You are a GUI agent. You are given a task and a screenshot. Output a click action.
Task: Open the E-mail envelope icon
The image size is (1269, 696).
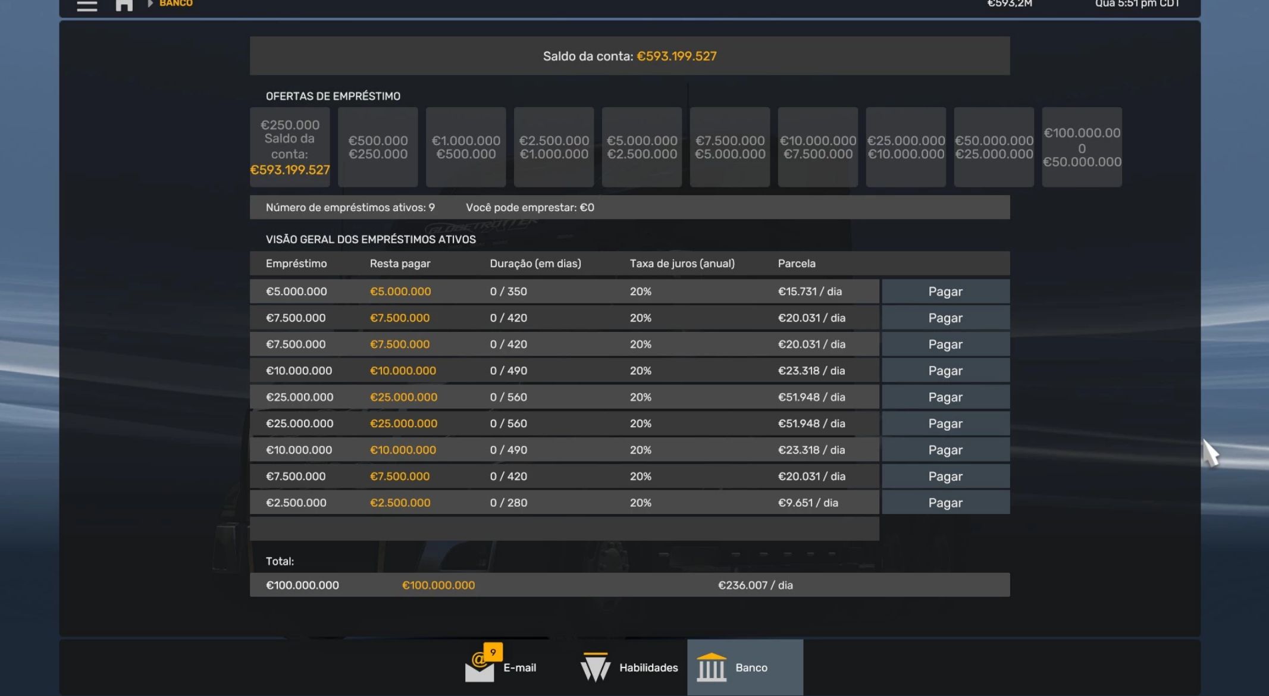480,670
